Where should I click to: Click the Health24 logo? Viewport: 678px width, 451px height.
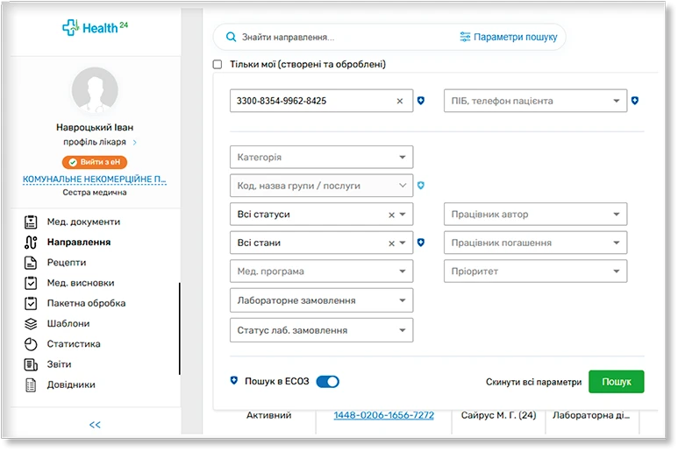pos(95,28)
